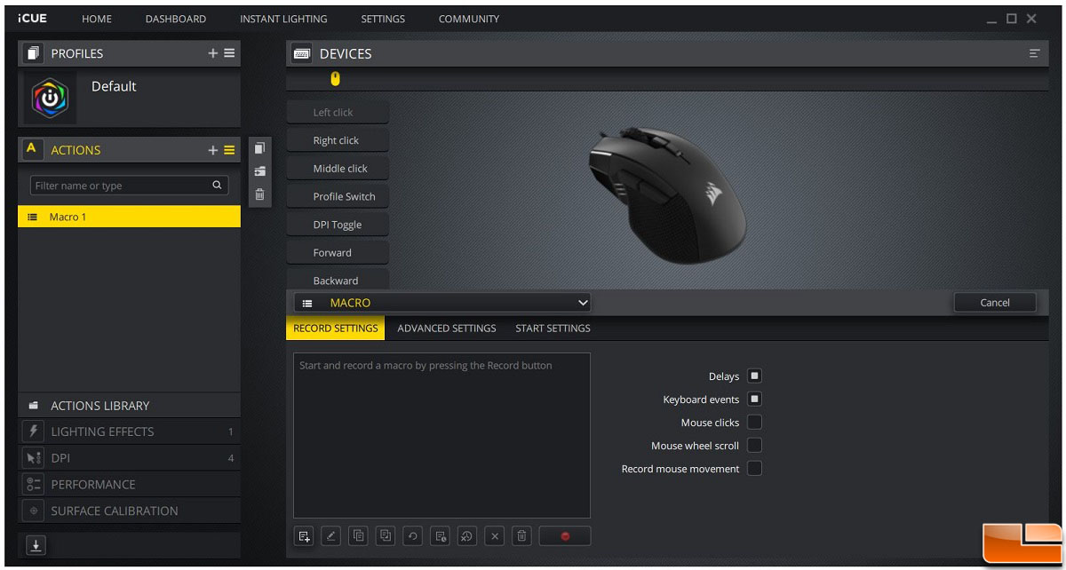
Task: Click the edit pencil icon in macro toolbar
Action: tap(330, 535)
